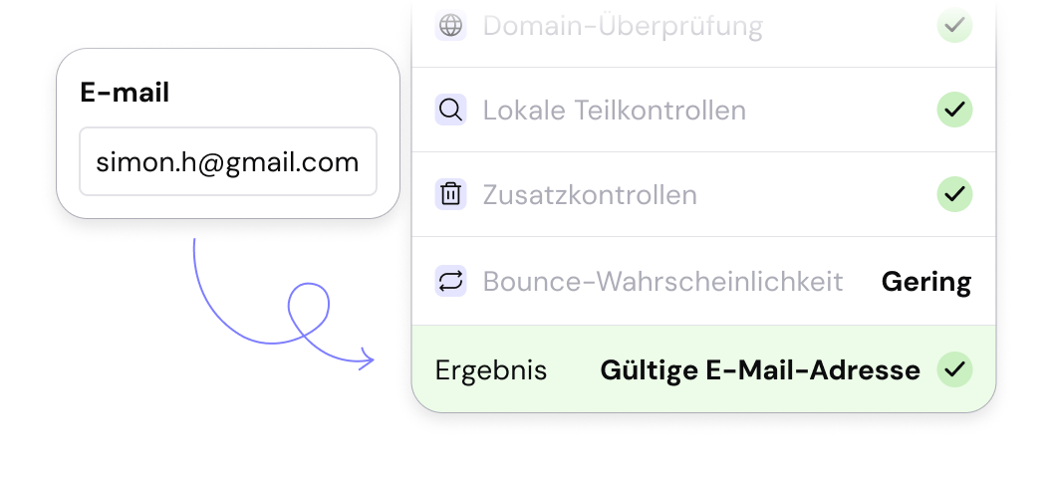Click the green checkmark for Zusatzkontrollen

coord(954,193)
